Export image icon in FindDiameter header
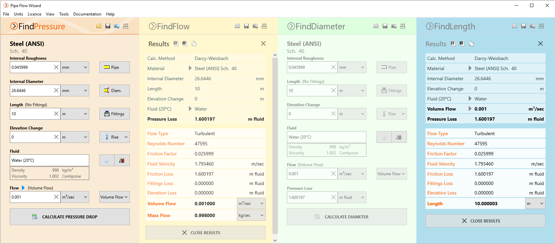 coord(394,26)
